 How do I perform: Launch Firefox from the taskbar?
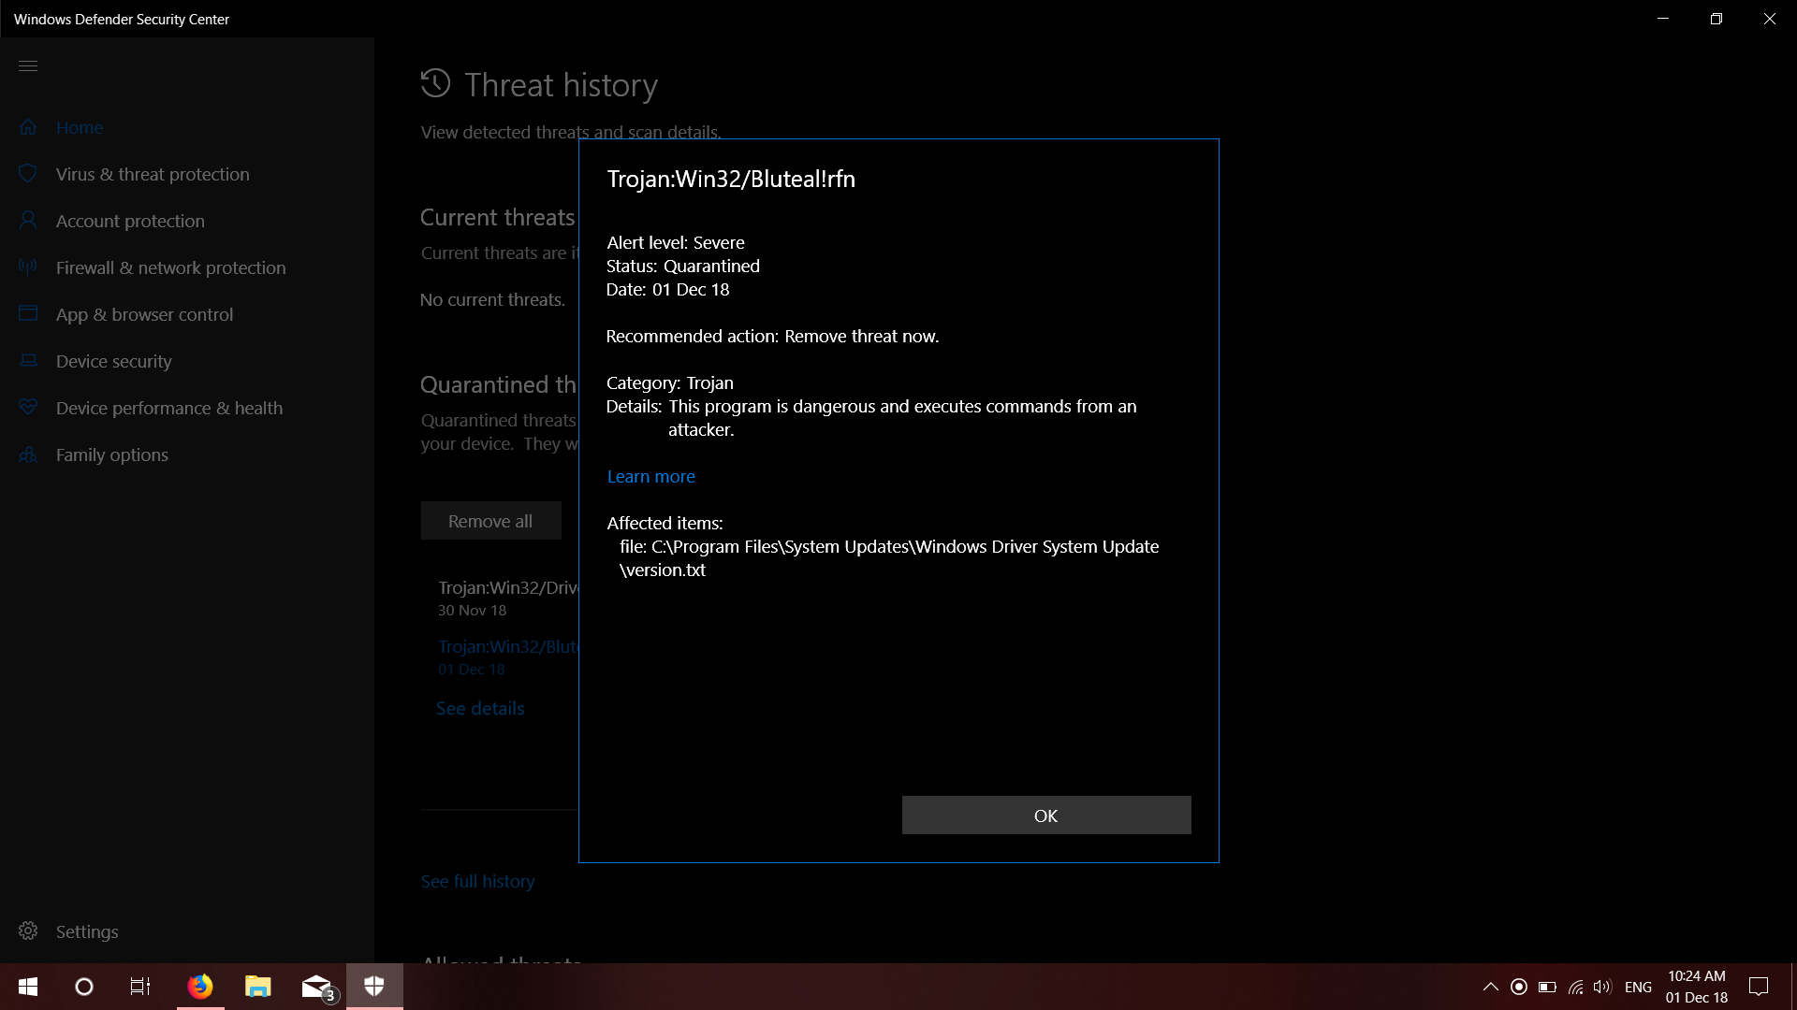(x=200, y=987)
